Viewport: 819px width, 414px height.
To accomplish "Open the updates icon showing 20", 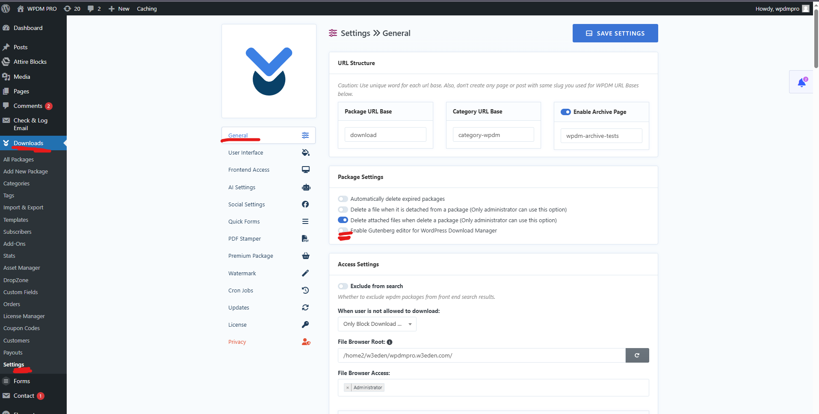I will tap(72, 9).
